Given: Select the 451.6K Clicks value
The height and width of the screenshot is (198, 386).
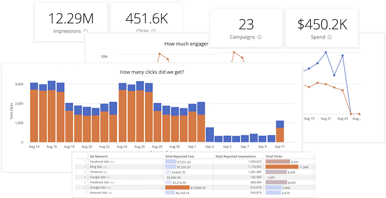Looking at the screenshot, I should point(147,18).
